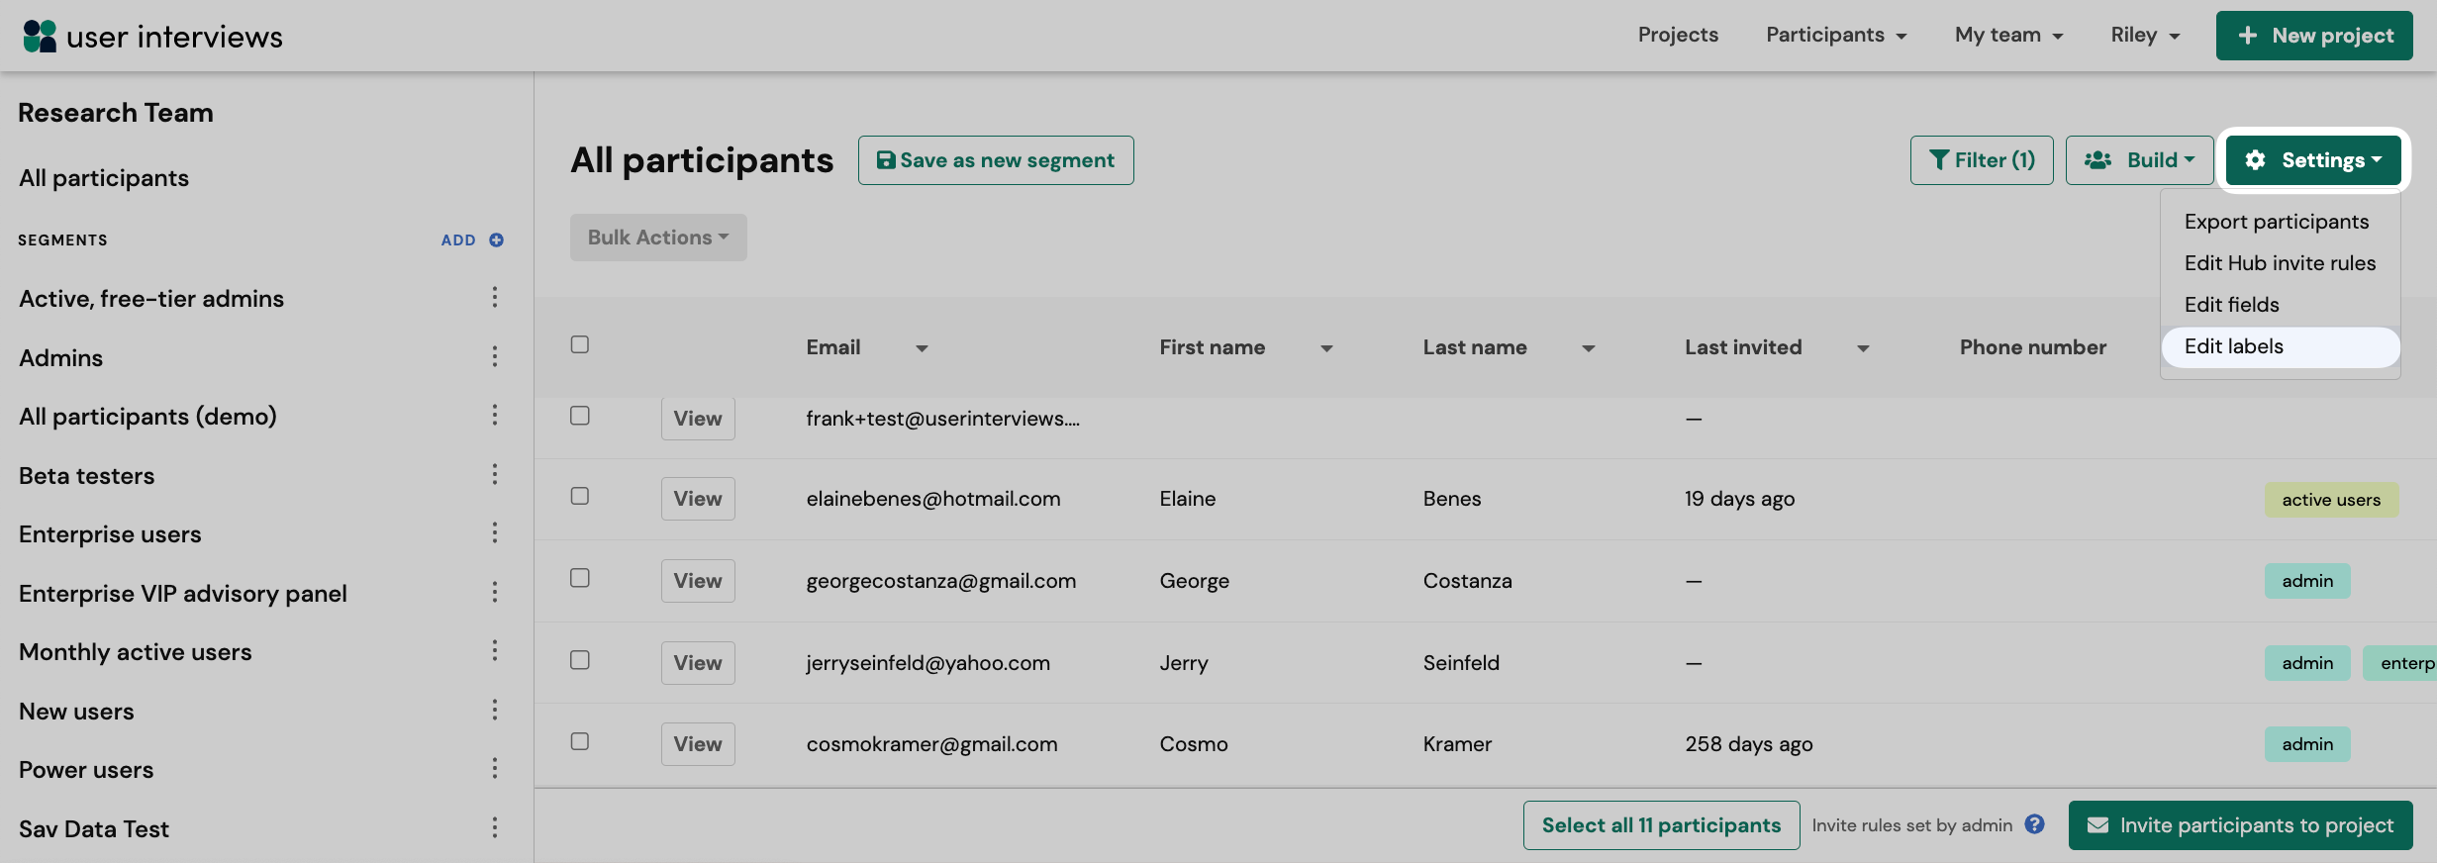
Task: Check the box for cosmokramer@gmail.com row
Action: tap(580, 741)
